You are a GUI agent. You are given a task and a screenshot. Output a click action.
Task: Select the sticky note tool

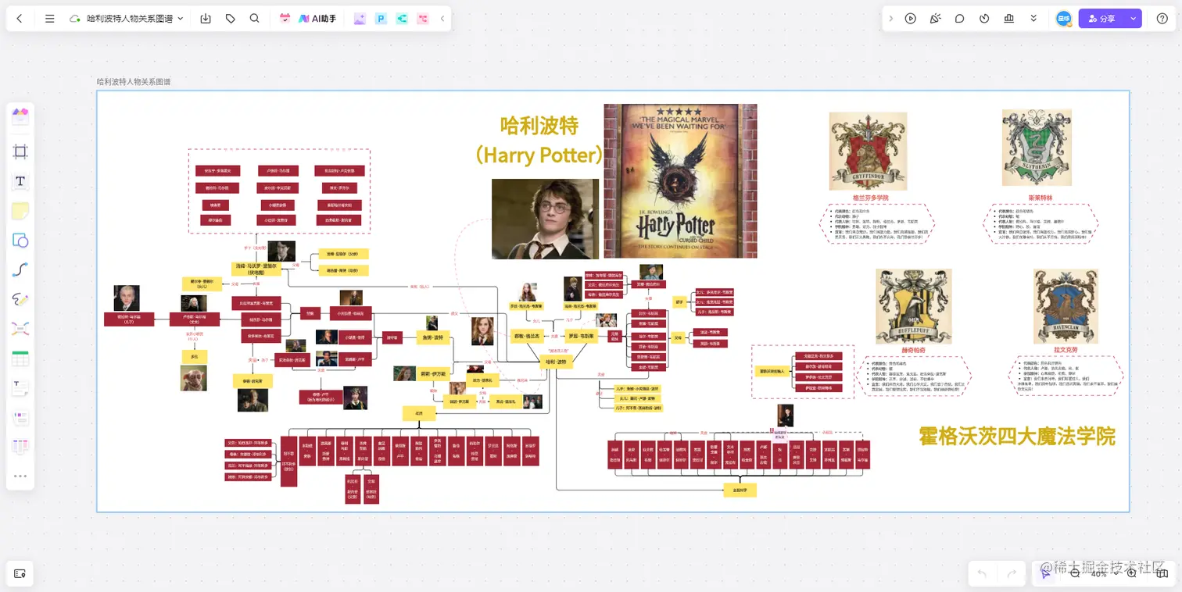[x=20, y=211]
